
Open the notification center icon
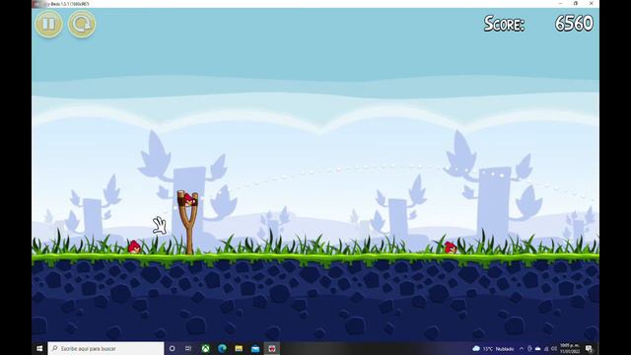pos(590,348)
